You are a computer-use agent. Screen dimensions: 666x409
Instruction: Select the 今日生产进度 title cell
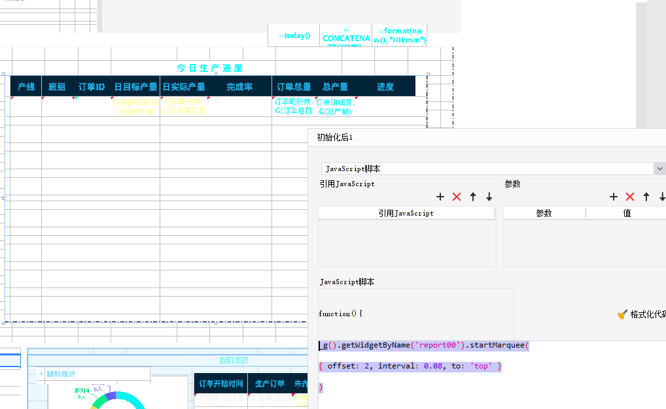[209, 68]
